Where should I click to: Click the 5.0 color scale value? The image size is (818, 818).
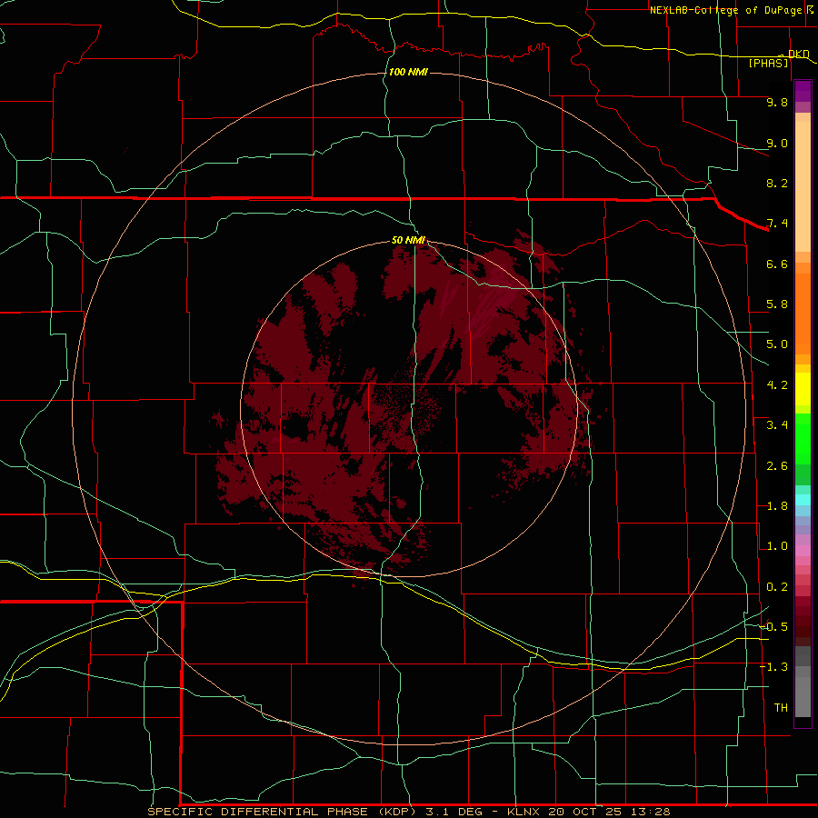[x=777, y=344]
